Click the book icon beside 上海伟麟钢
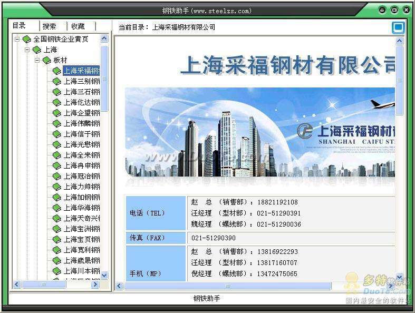 click(x=57, y=123)
